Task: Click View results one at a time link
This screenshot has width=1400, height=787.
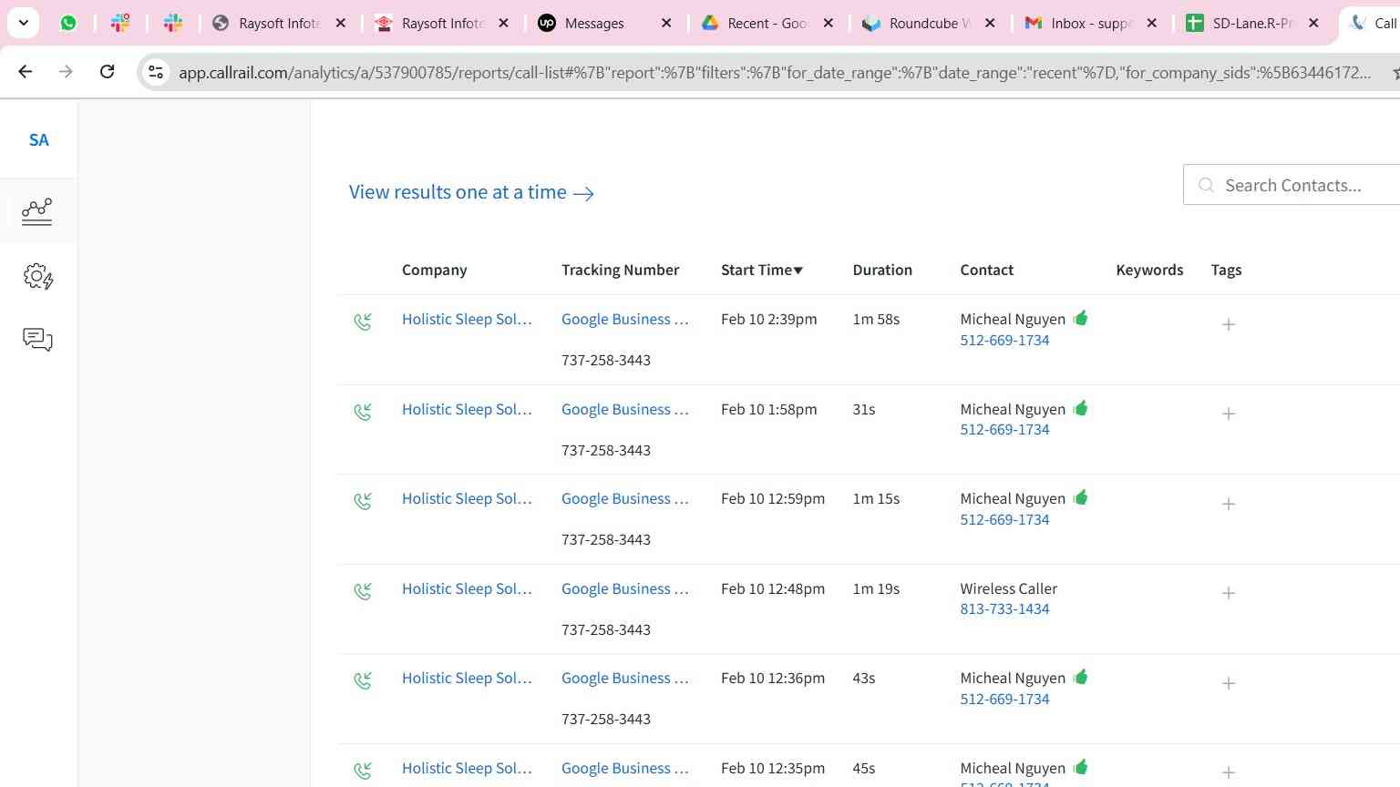Action: pyautogui.click(x=471, y=192)
